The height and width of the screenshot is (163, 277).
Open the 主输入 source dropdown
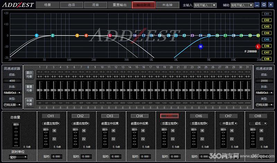[205, 5]
